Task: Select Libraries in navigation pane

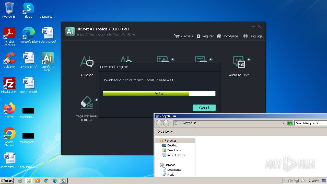Action: (x=170, y=165)
